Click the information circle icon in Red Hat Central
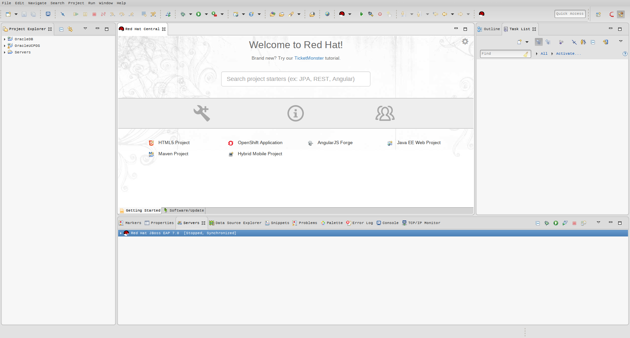Image resolution: width=630 pixels, height=338 pixels. (x=296, y=113)
